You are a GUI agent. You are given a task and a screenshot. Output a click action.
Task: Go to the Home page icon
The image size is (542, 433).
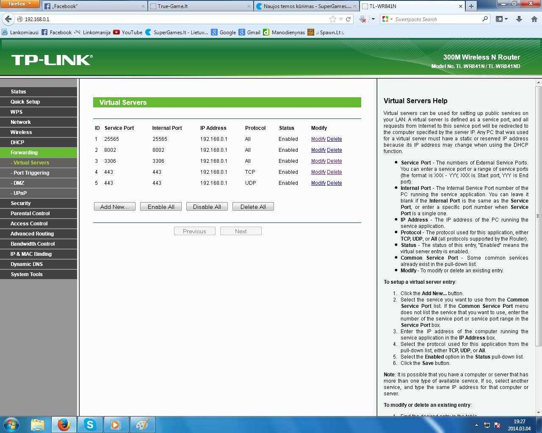(534, 19)
